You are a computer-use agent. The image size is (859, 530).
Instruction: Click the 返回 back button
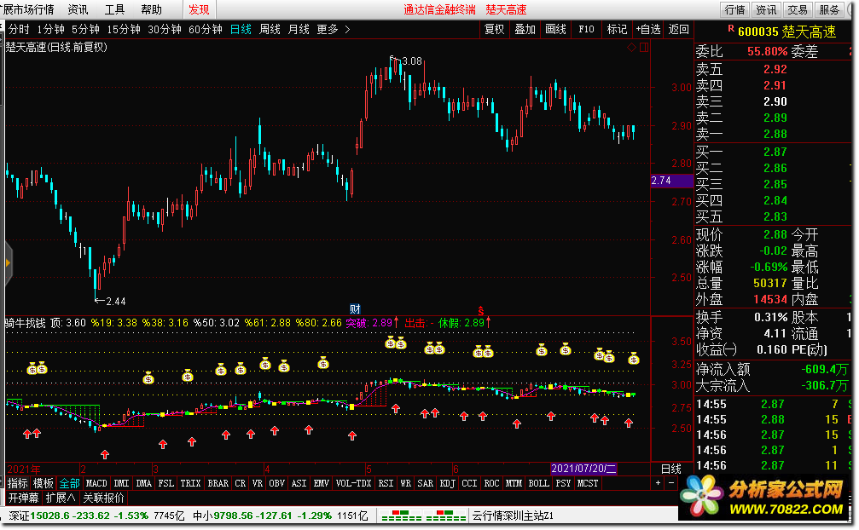point(679,30)
